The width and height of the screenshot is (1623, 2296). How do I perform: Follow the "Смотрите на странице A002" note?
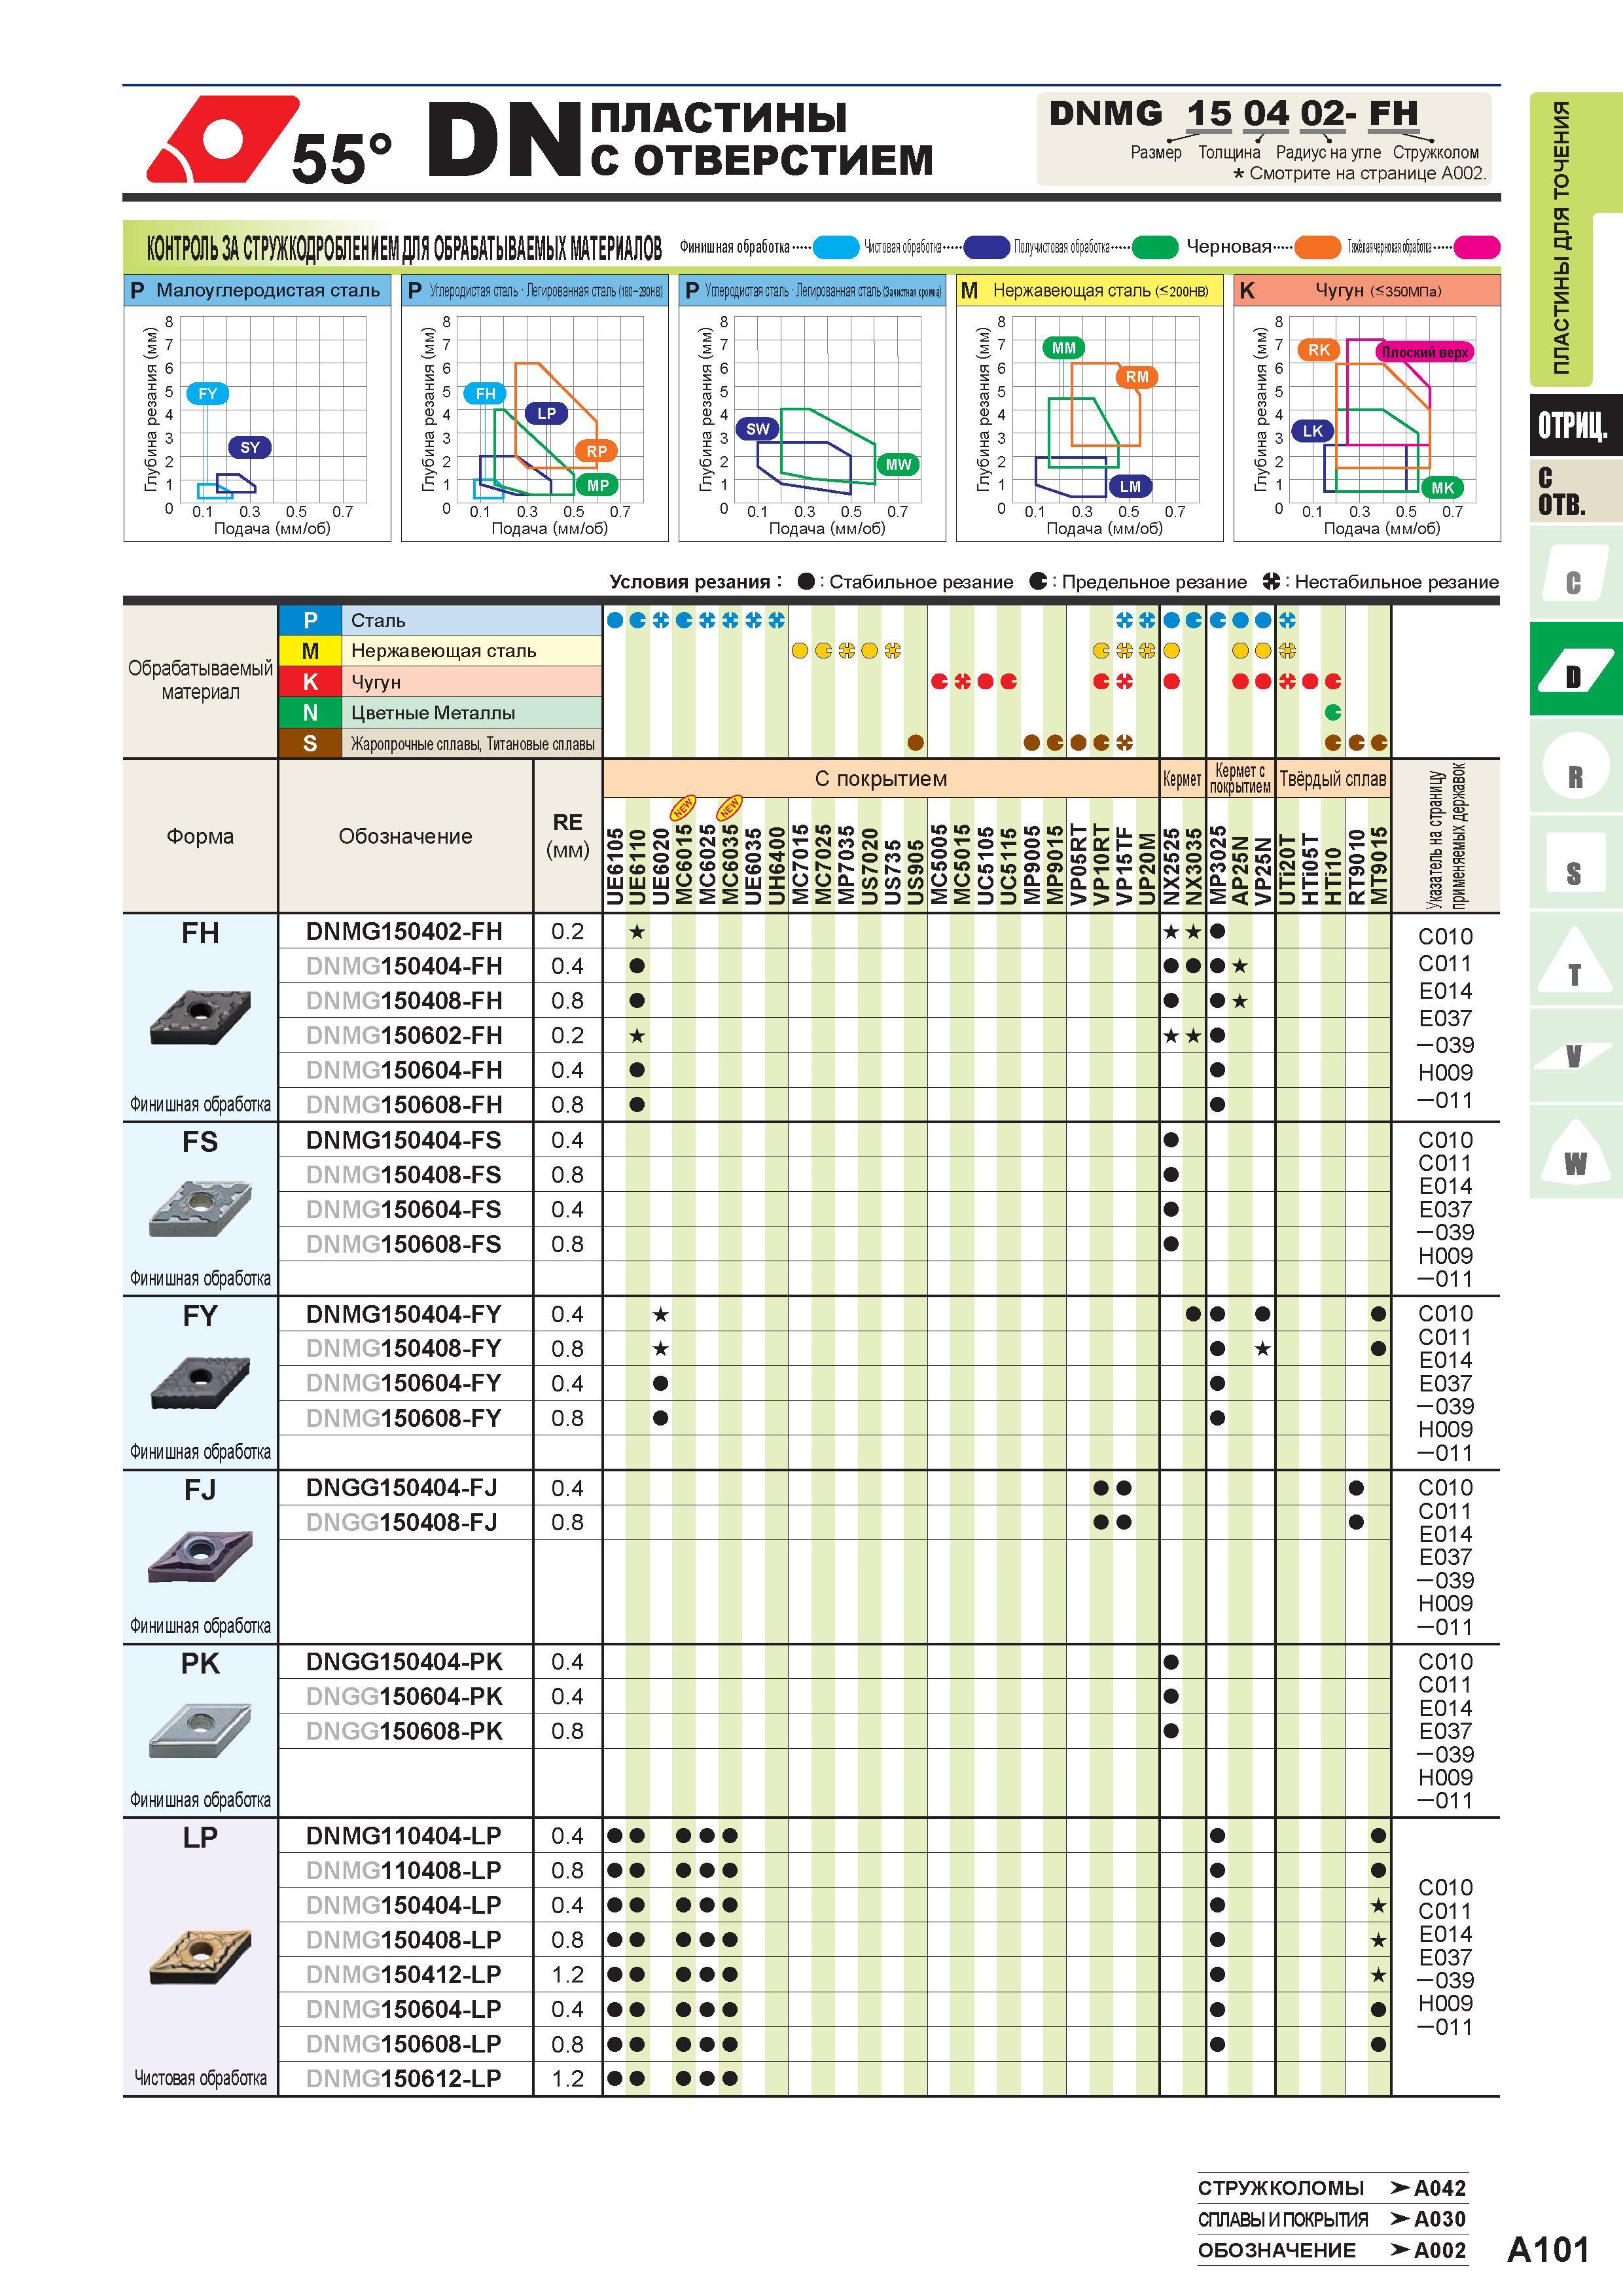1361,173
